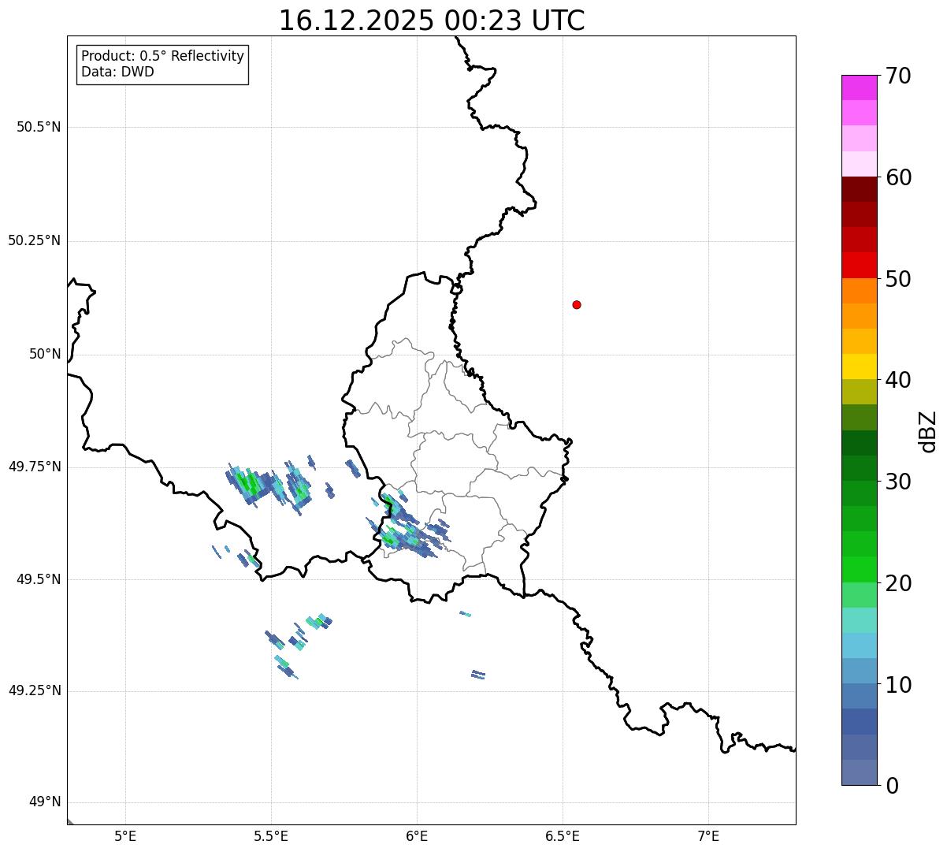
Task: Click the red radar site marker dot
Action: [x=577, y=304]
